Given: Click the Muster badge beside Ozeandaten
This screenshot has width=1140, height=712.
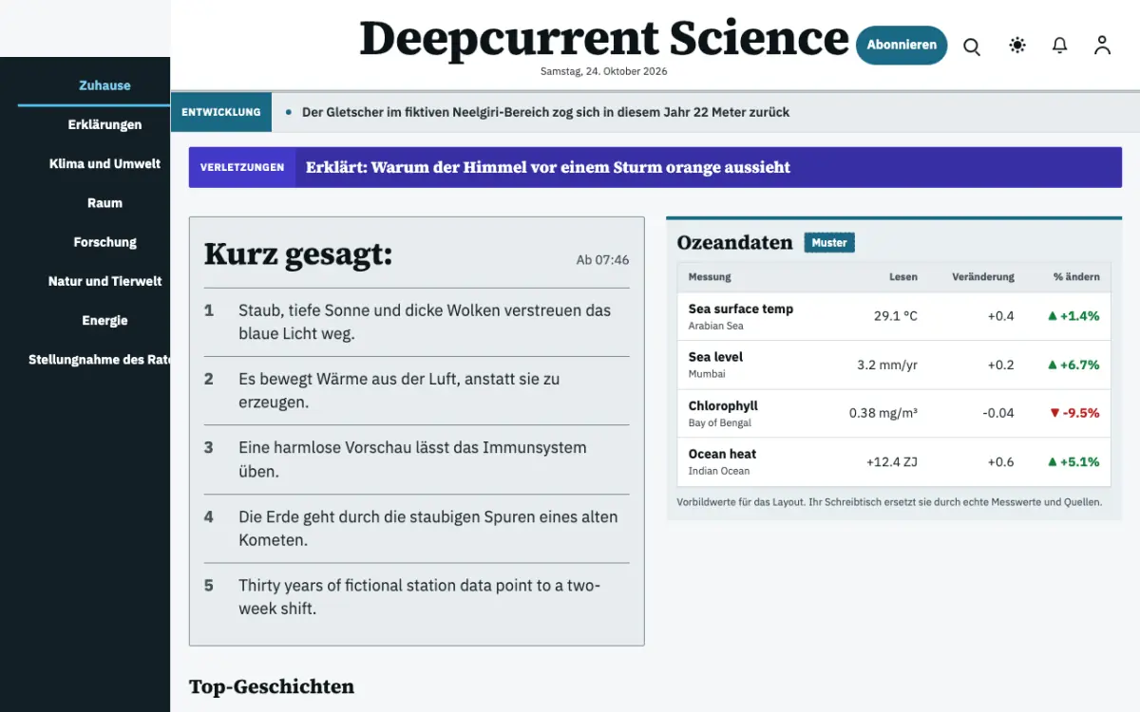Looking at the screenshot, I should tap(829, 242).
